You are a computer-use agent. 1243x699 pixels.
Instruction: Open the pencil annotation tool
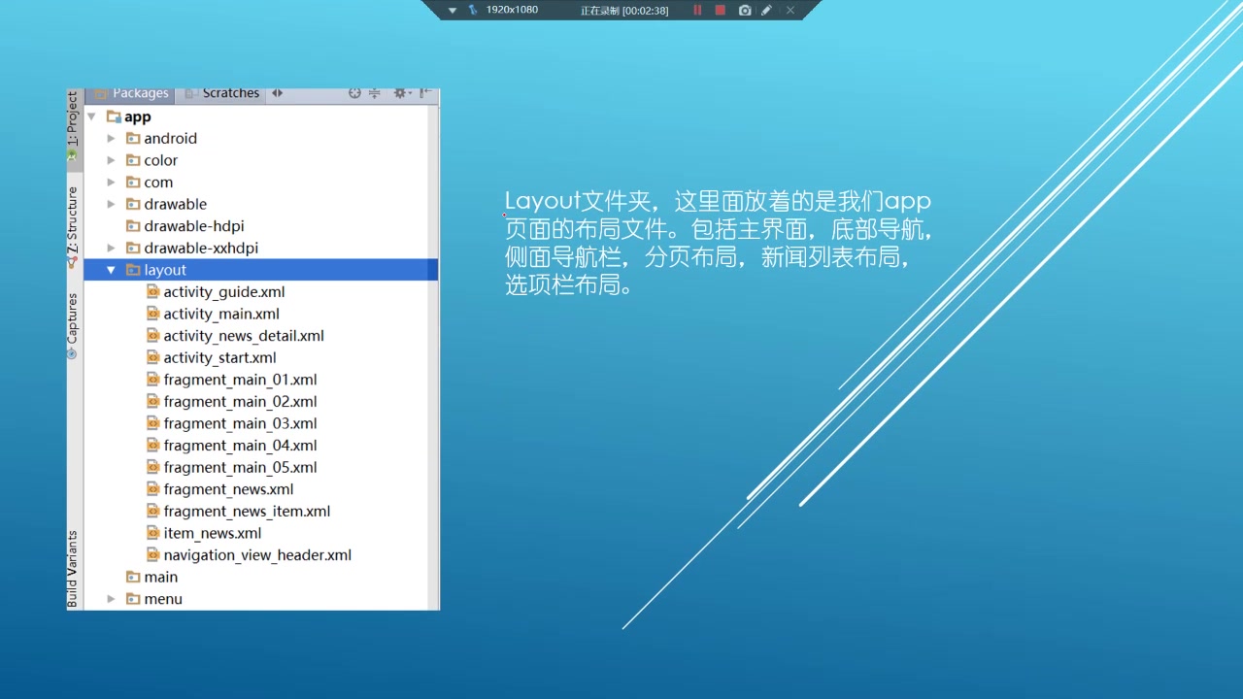pyautogui.click(x=767, y=10)
